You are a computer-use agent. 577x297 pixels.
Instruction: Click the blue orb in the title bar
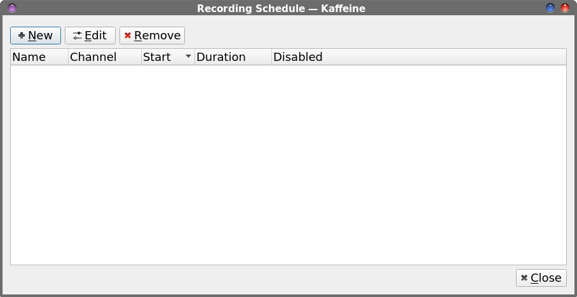pos(550,8)
